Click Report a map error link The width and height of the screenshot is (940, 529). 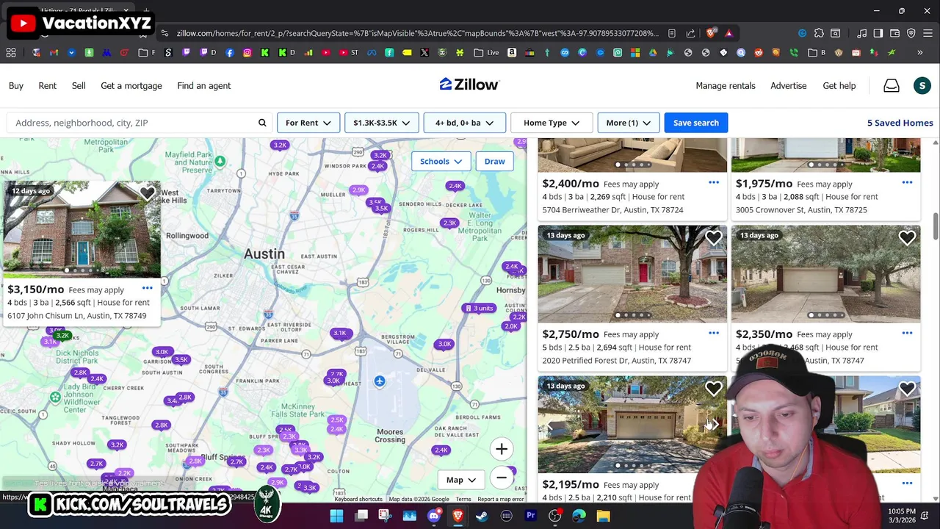point(501,500)
